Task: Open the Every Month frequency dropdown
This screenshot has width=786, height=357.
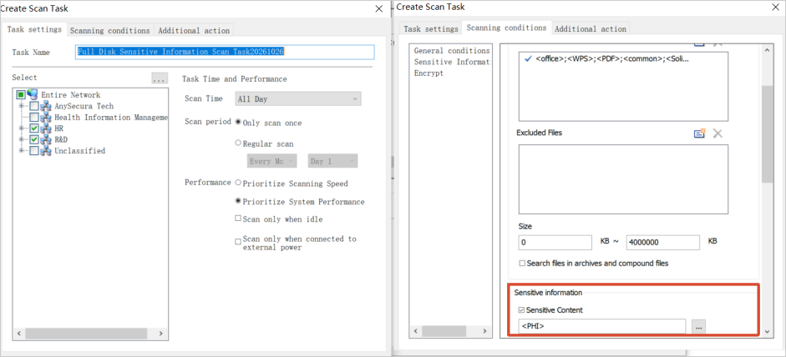Action: (272, 161)
